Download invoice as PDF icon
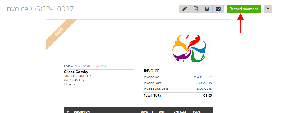This screenshot has width=281, height=113. [x=196, y=9]
